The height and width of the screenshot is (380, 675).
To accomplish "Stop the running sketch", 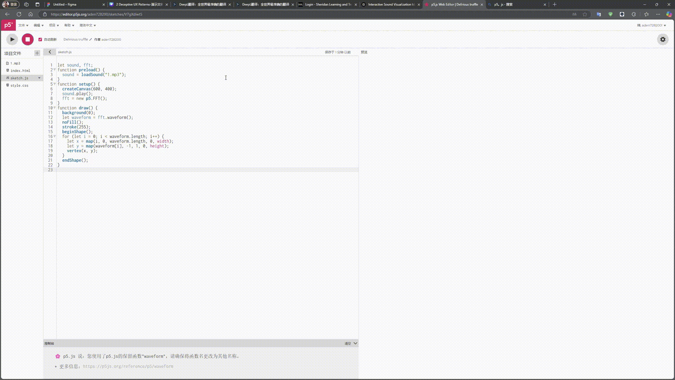I will tap(27, 39).
